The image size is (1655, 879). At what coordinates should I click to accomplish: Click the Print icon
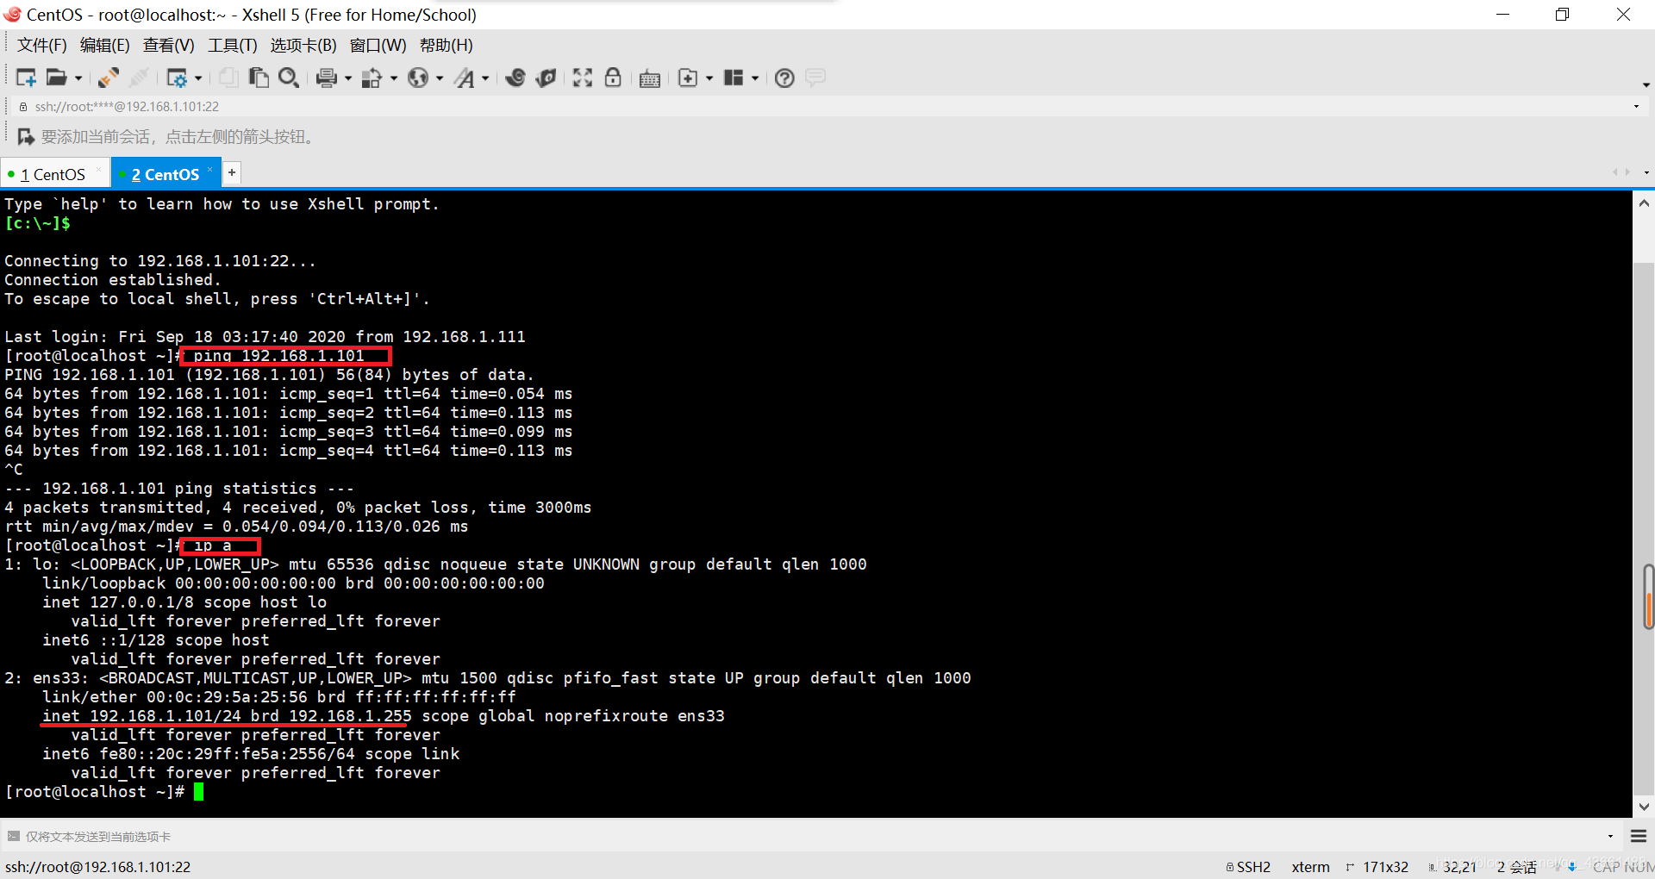[x=326, y=78]
